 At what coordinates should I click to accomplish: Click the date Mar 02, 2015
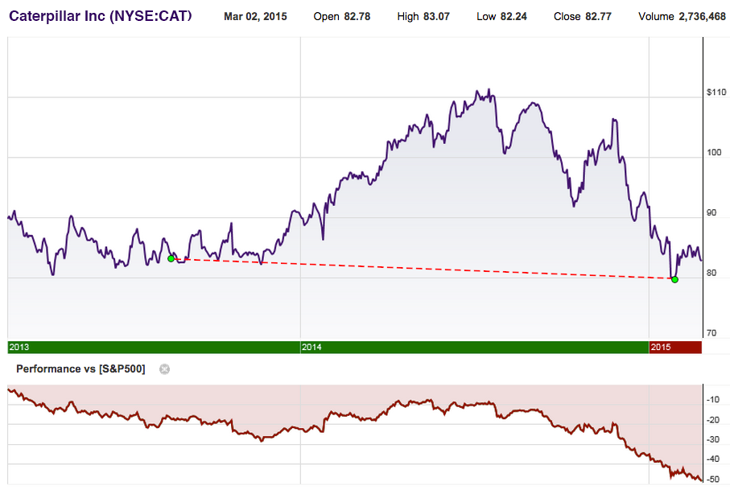click(255, 16)
